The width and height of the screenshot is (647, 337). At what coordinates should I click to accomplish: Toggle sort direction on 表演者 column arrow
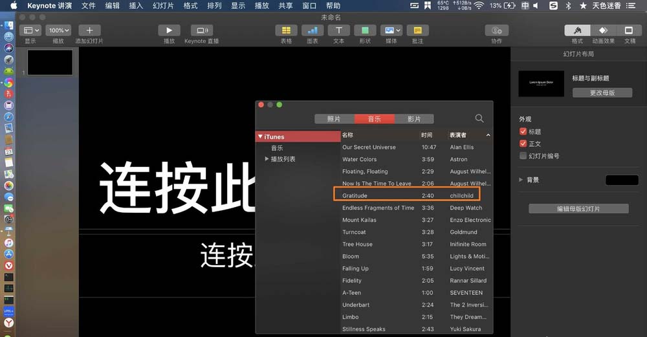488,135
